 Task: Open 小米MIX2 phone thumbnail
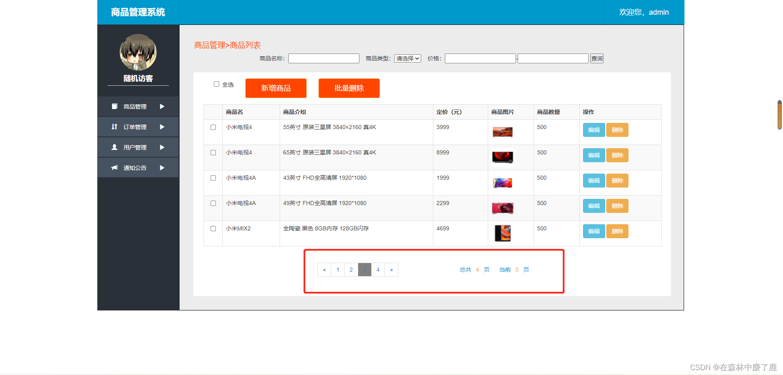[503, 233]
